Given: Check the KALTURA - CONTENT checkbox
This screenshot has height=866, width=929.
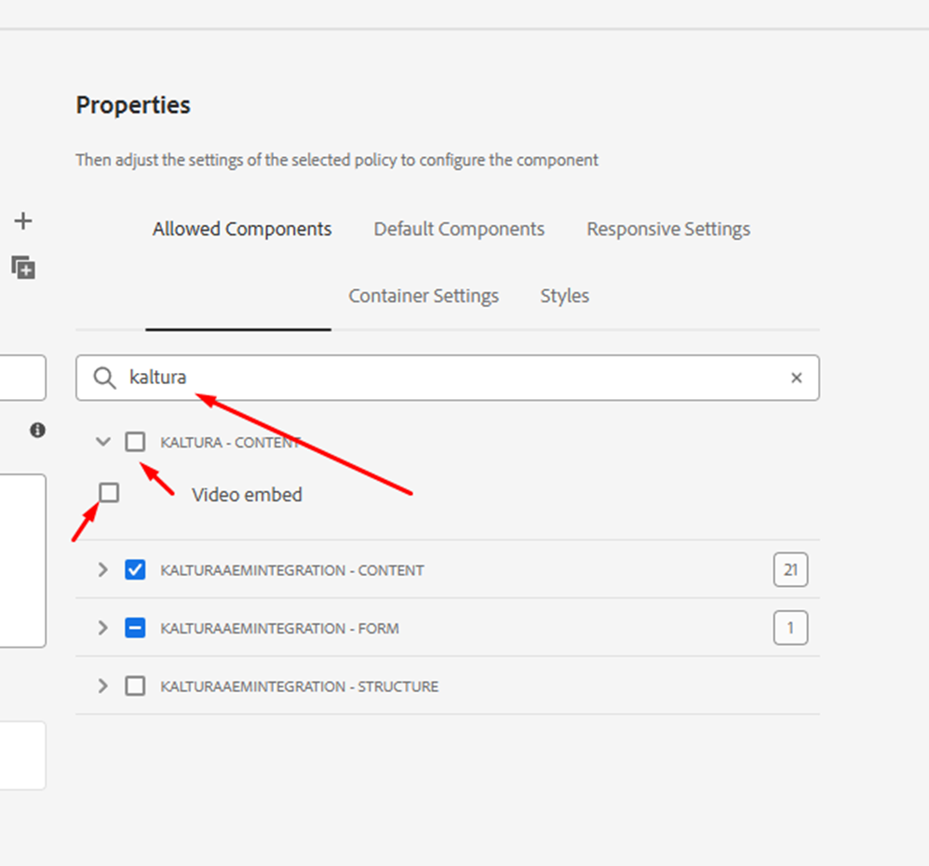Looking at the screenshot, I should click(x=135, y=442).
